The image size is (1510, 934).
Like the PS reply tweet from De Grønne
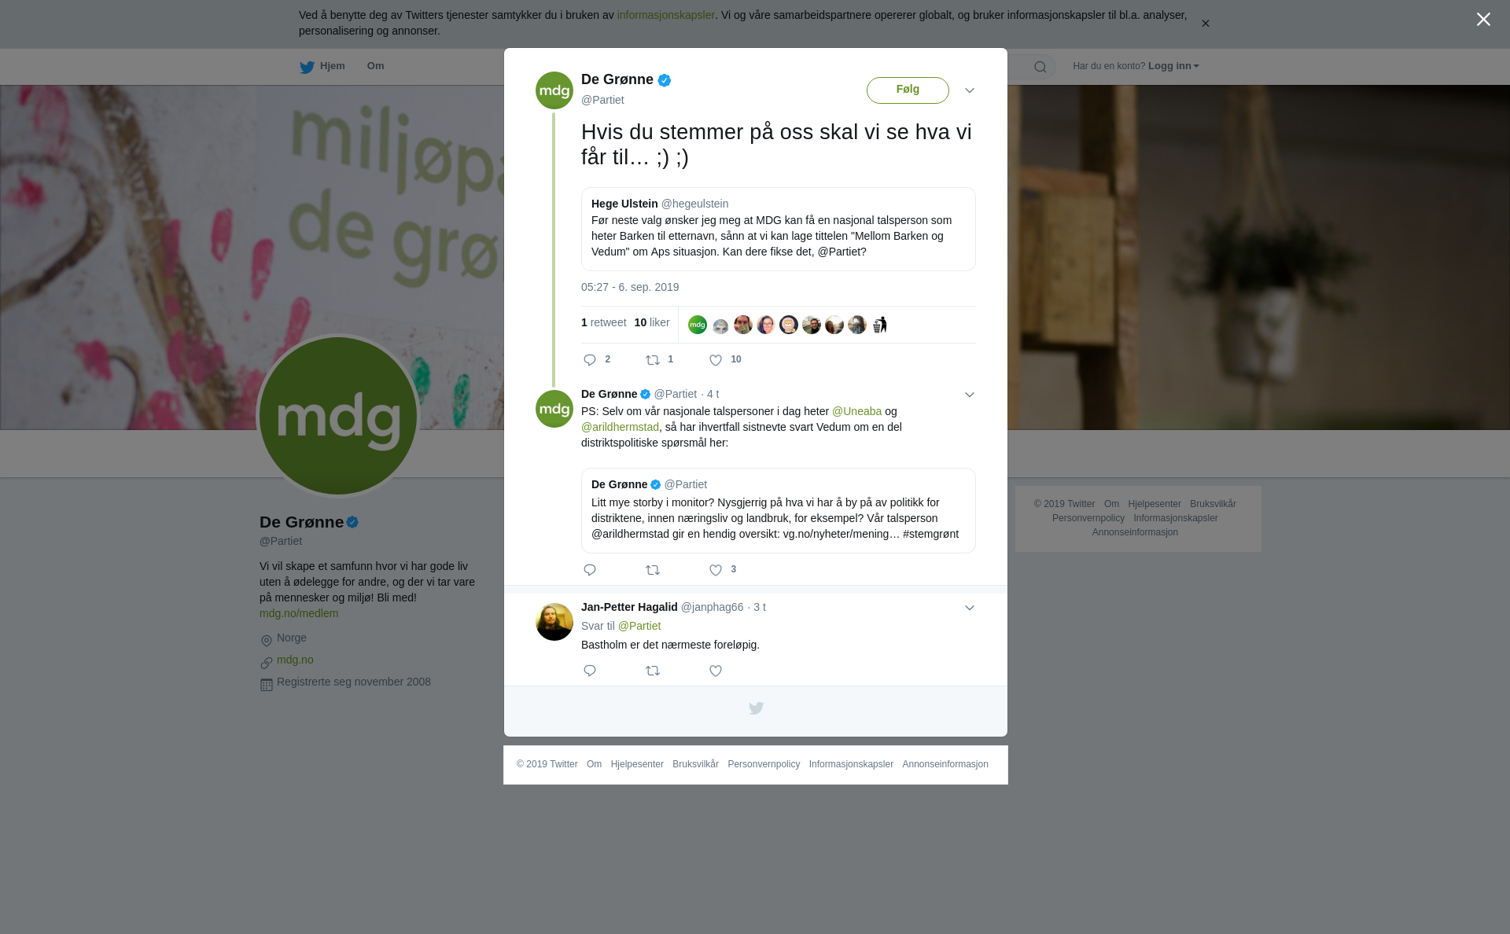(716, 570)
